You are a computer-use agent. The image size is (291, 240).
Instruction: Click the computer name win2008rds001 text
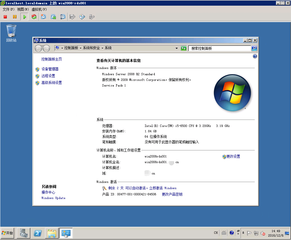point(156,157)
